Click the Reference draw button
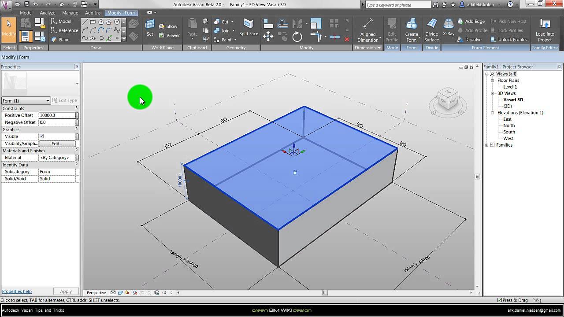 click(64, 30)
